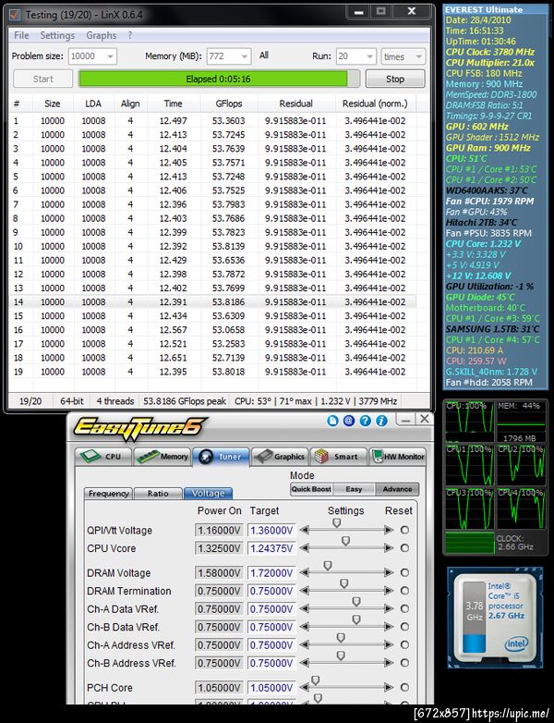Increase Ch-B Address VRef with right arrow
This screenshot has height=723, width=554.
coord(389,663)
